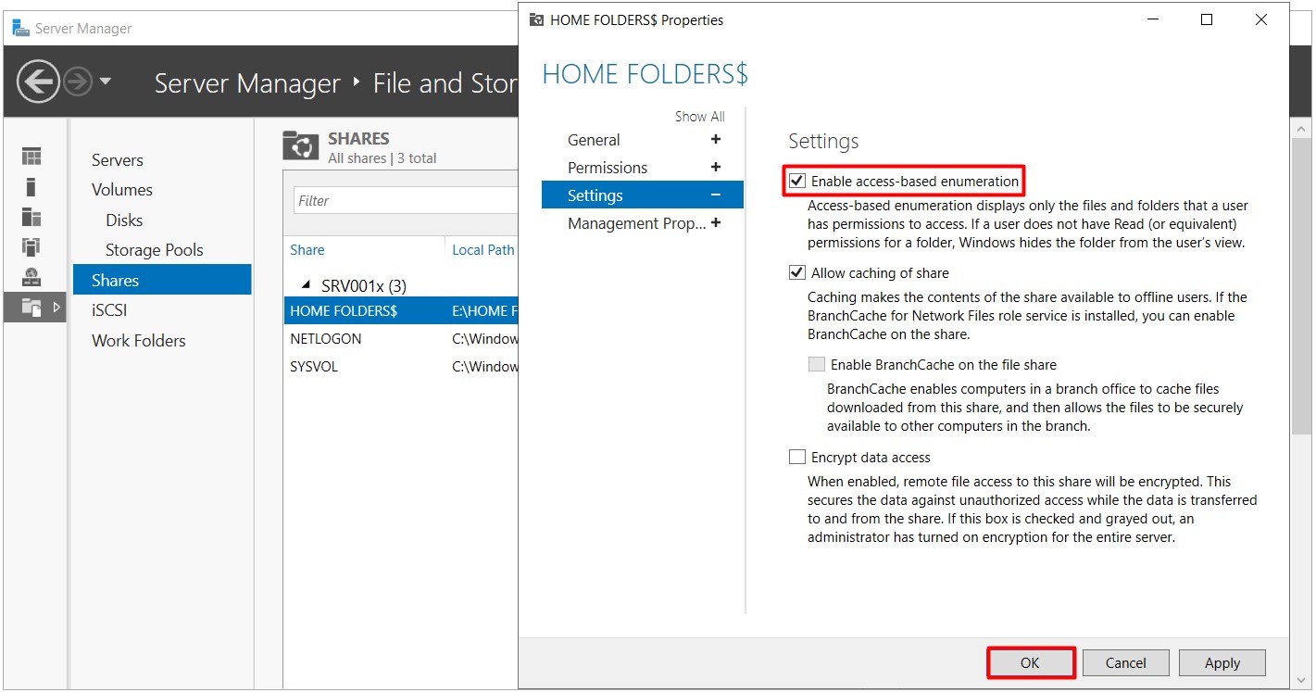Click the shares Filter input box
This screenshot has height=692, width=1316.
pos(406,200)
